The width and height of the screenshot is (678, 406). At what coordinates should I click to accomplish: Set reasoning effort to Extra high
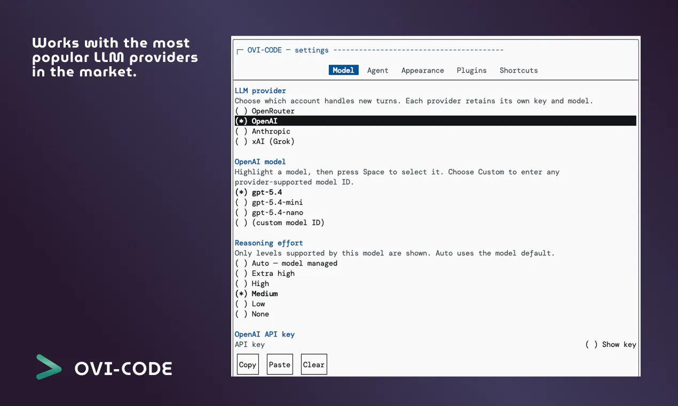click(265, 274)
